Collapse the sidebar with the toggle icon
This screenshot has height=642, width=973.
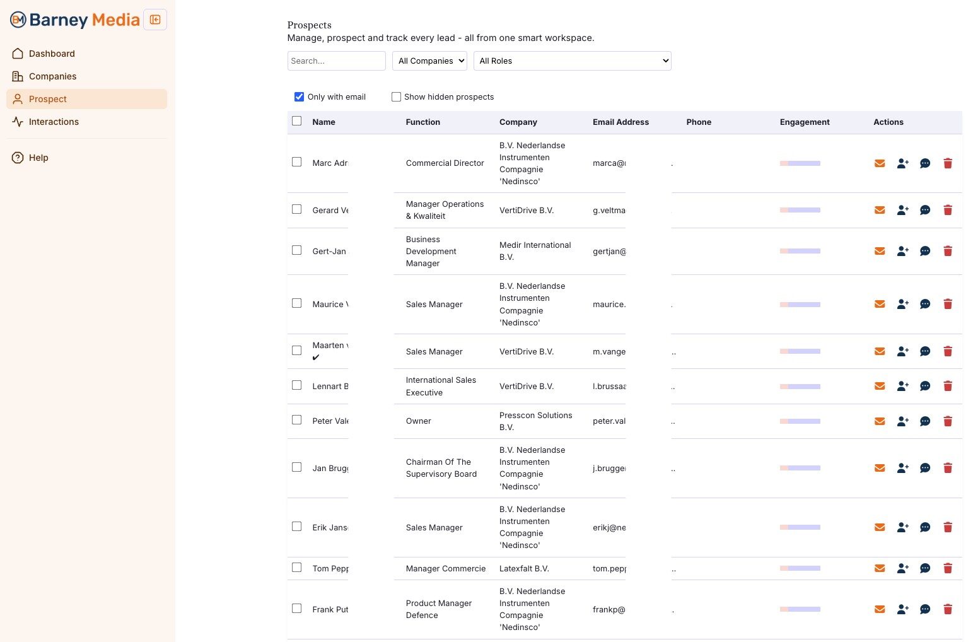pos(155,20)
